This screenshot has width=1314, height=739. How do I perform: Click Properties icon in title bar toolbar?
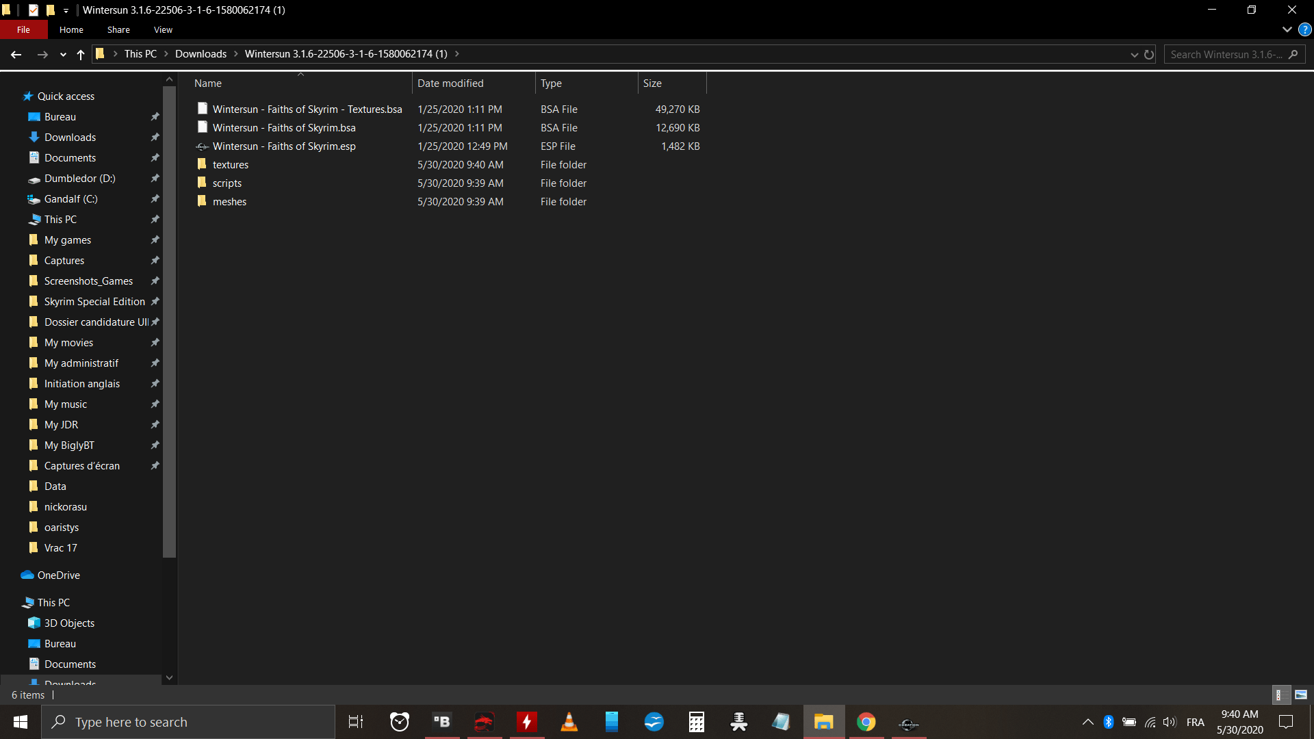[x=33, y=10]
